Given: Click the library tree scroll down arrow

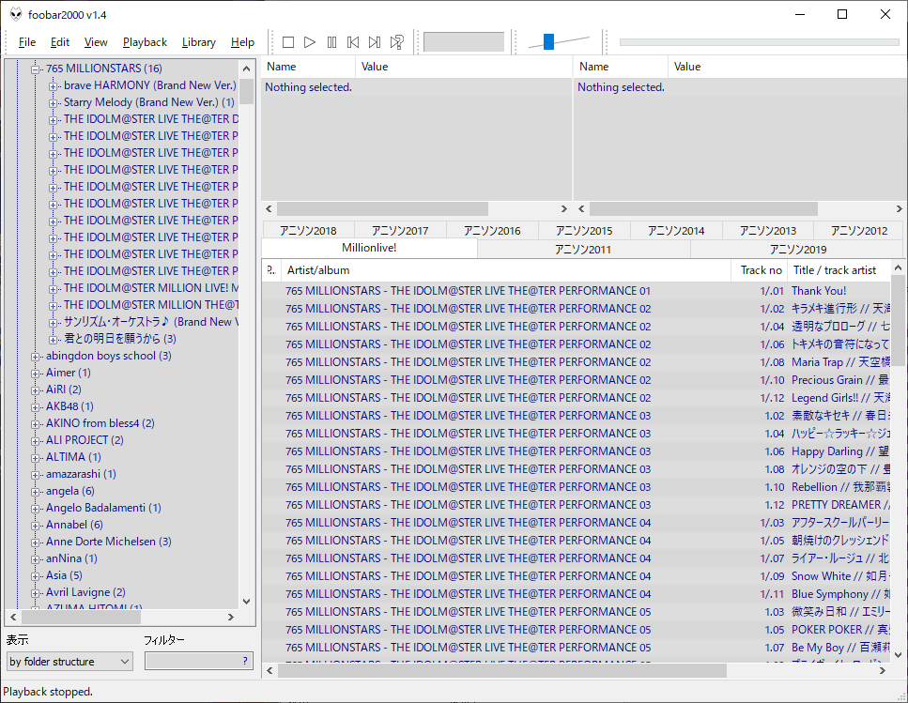Looking at the screenshot, I should (x=247, y=602).
